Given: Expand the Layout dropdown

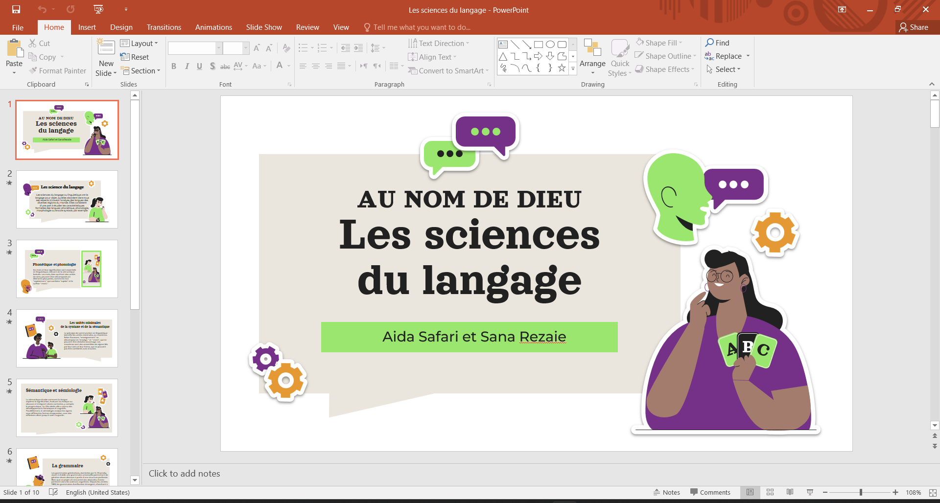Looking at the screenshot, I should (x=140, y=44).
